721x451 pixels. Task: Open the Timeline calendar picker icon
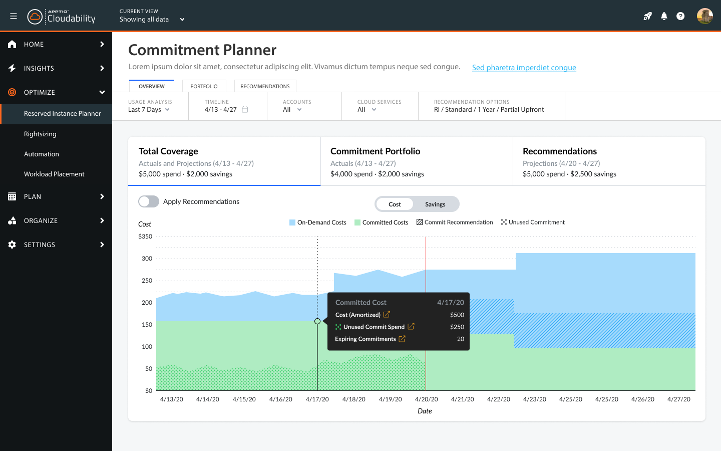(245, 109)
